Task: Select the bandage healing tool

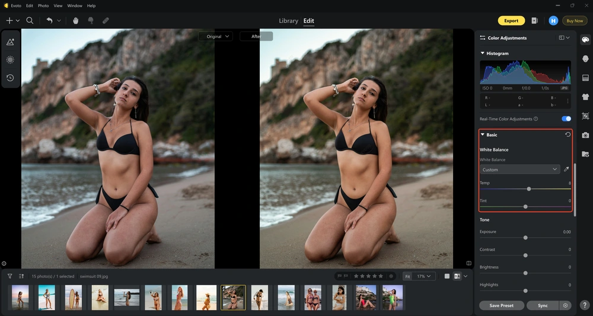Action: [x=106, y=21]
